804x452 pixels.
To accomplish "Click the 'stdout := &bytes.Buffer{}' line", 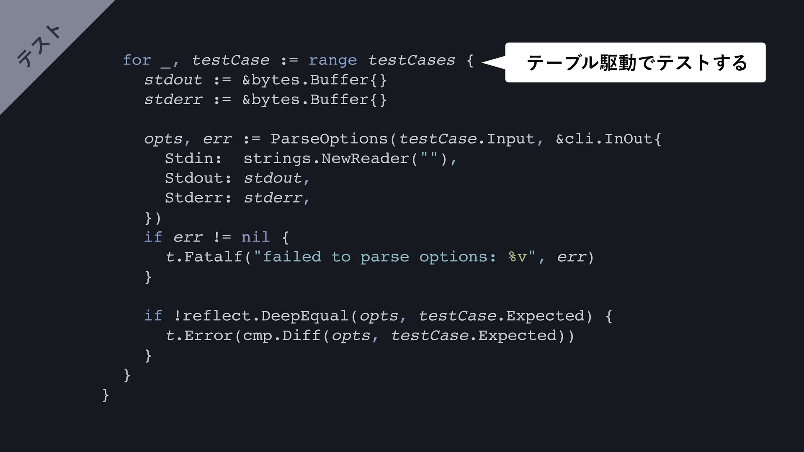I will (x=265, y=80).
